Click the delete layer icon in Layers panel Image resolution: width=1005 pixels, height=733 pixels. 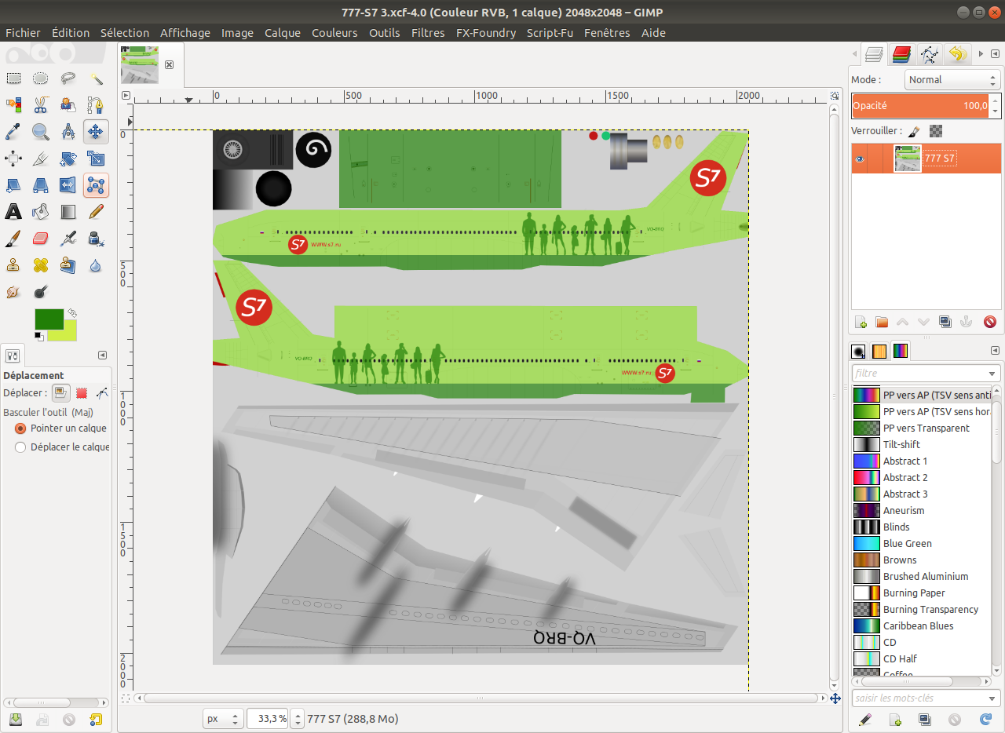(989, 322)
